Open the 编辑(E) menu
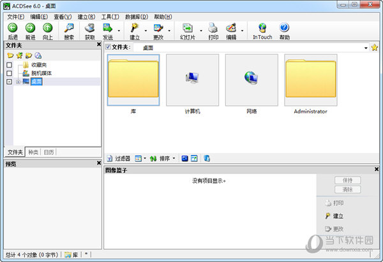 (39, 17)
